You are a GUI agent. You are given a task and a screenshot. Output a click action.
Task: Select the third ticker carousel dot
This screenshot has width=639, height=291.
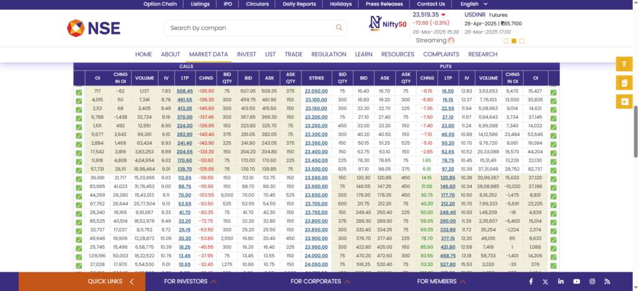point(522,41)
